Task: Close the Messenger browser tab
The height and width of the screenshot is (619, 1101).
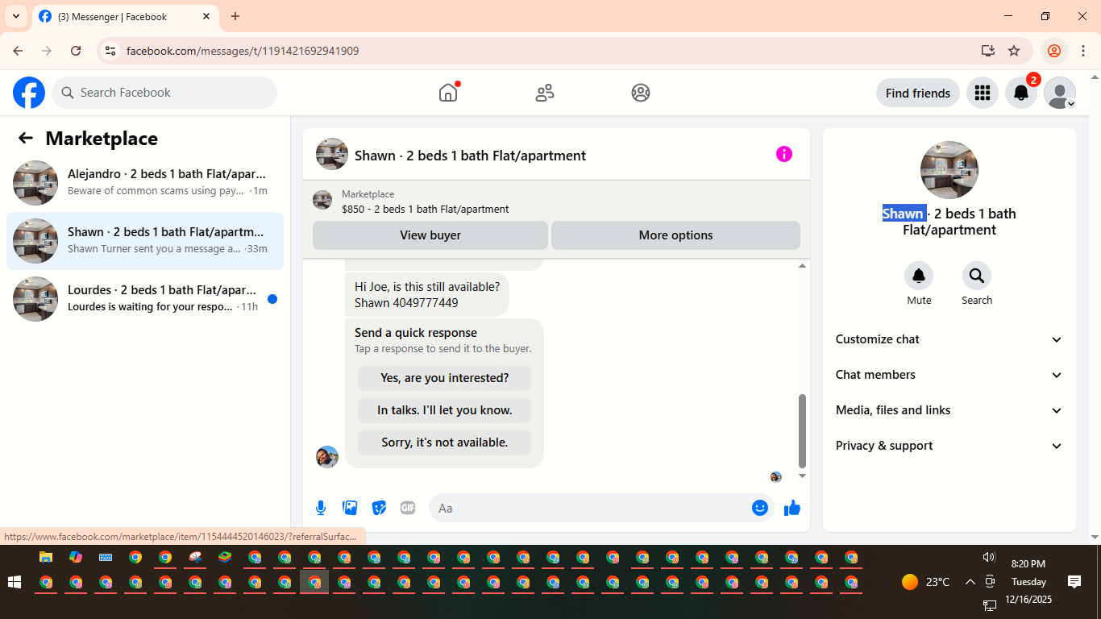Action: coord(206,16)
